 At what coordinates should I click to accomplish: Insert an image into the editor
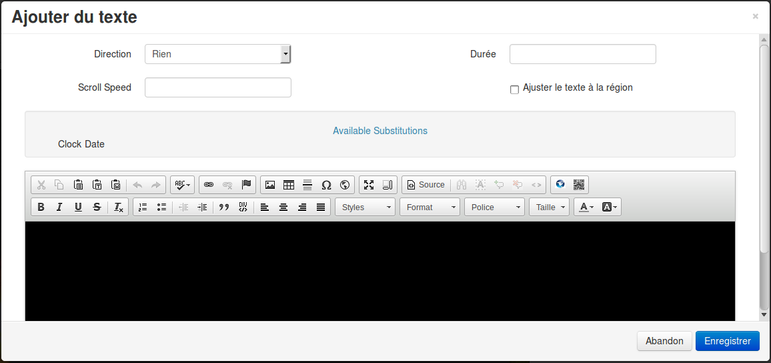pos(270,185)
